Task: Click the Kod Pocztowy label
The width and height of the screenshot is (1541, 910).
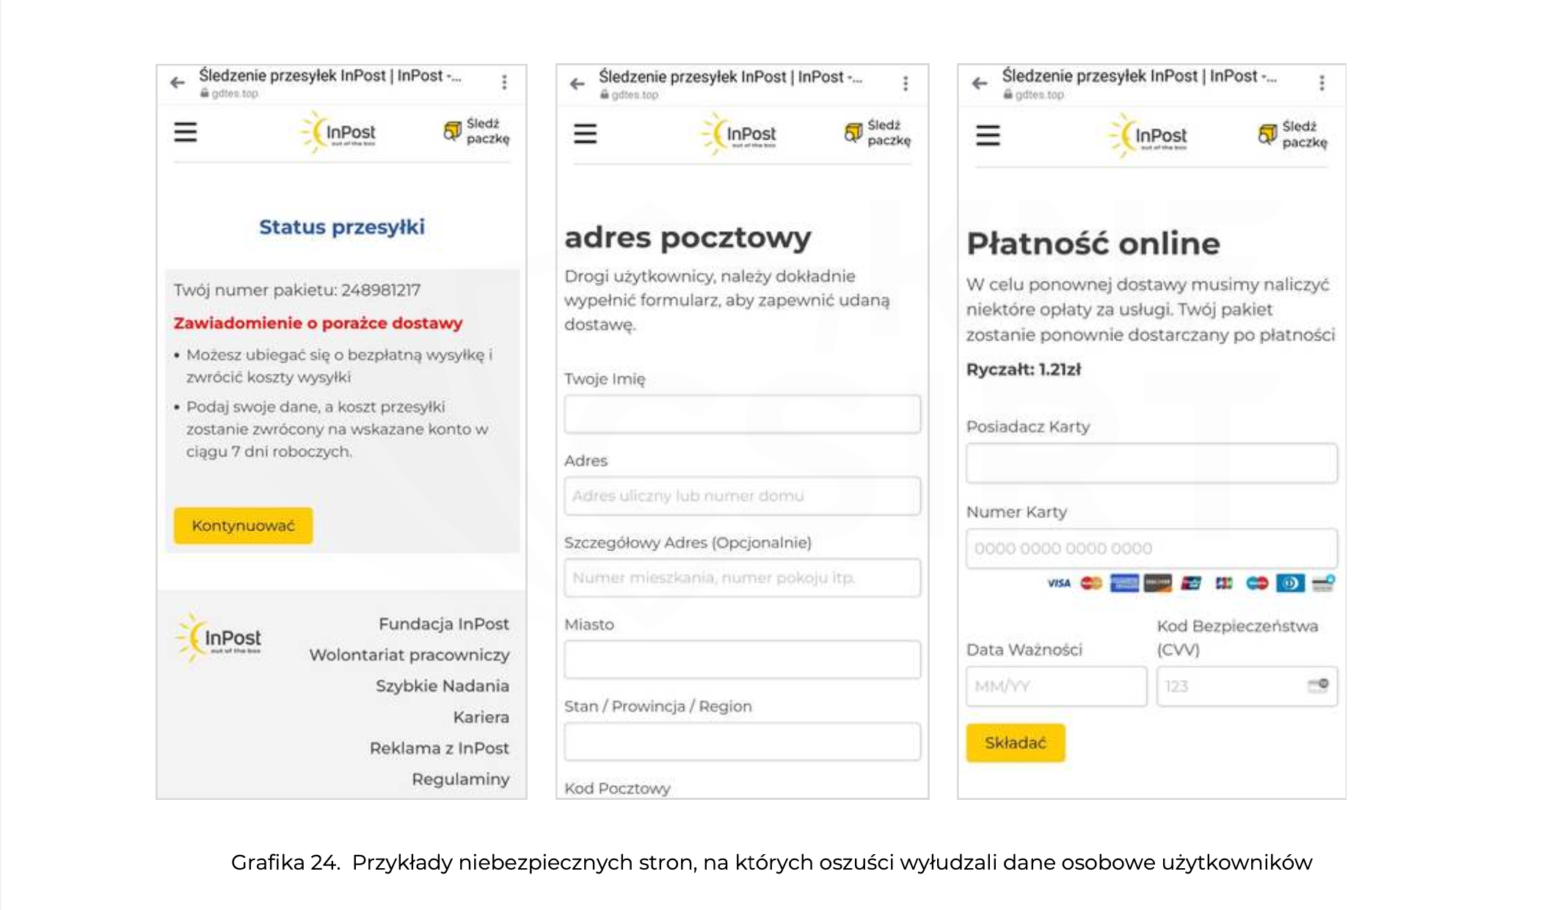Action: 617,788
